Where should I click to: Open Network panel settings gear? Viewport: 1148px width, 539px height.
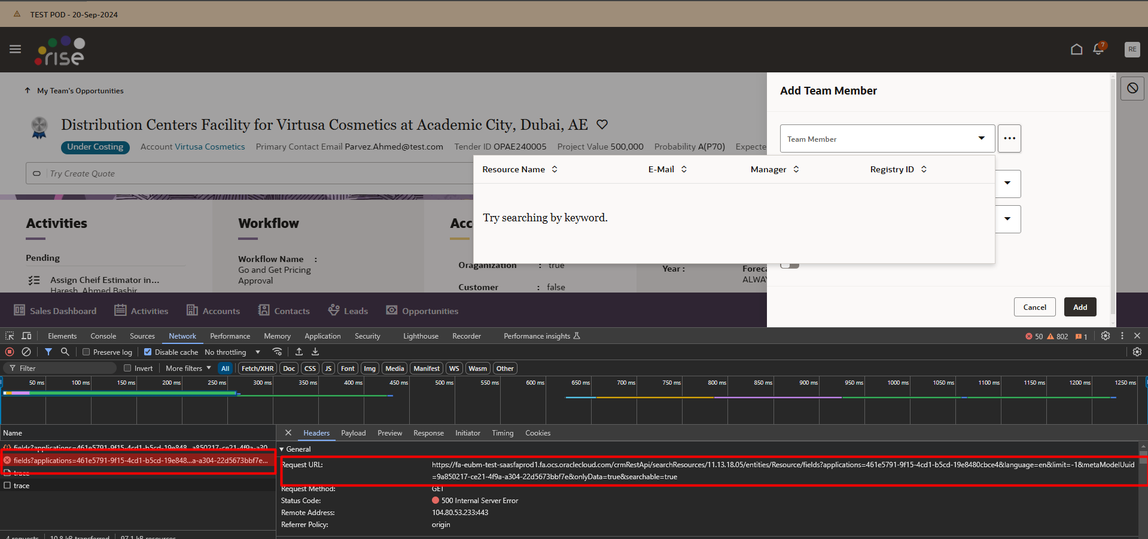[1137, 352]
